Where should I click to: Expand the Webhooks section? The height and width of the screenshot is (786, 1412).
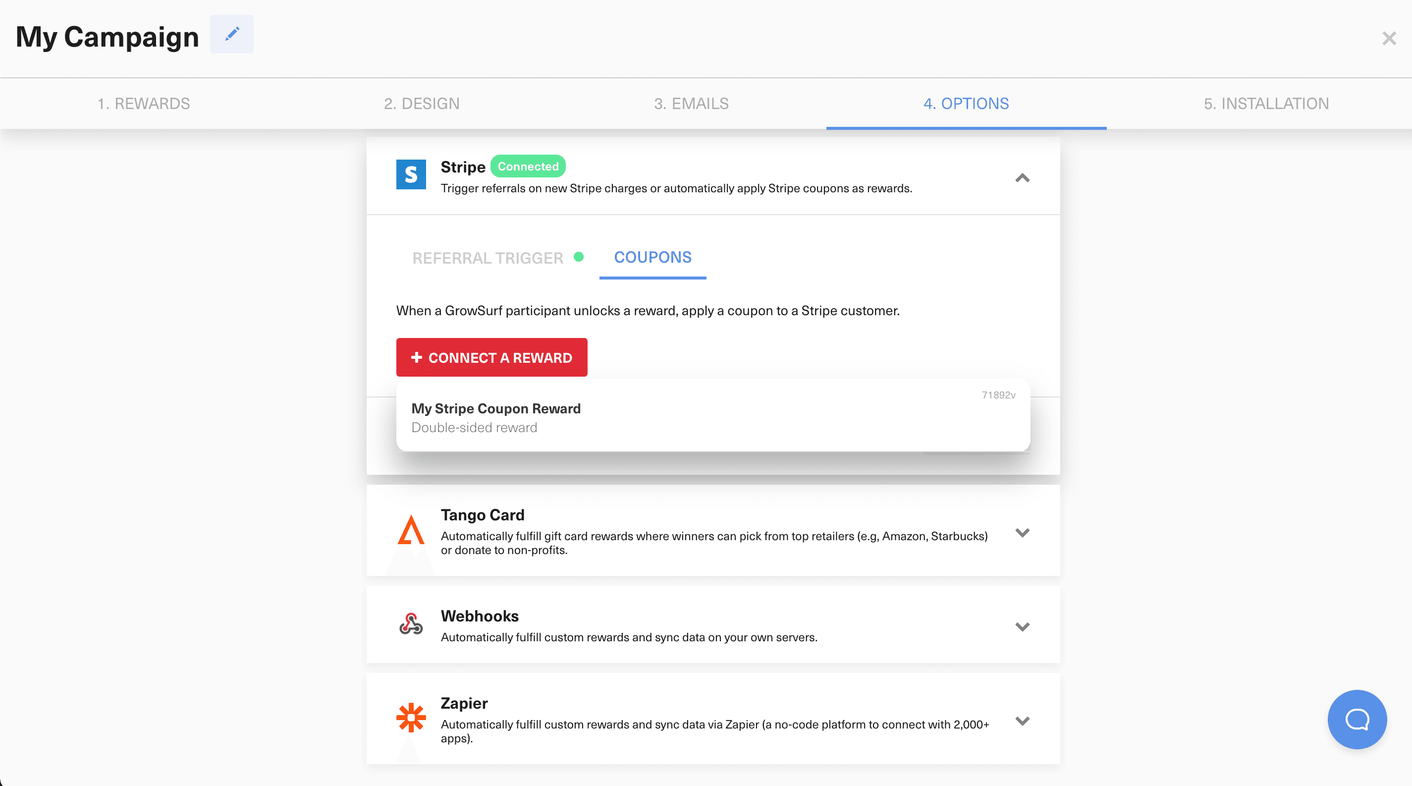click(1022, 626)
